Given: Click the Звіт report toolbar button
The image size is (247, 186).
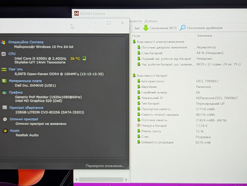Looking at the screenshot, I should 135,28.
